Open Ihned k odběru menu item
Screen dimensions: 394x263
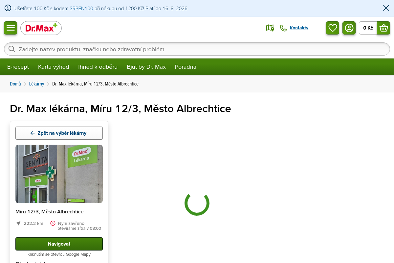pos(98,67)
